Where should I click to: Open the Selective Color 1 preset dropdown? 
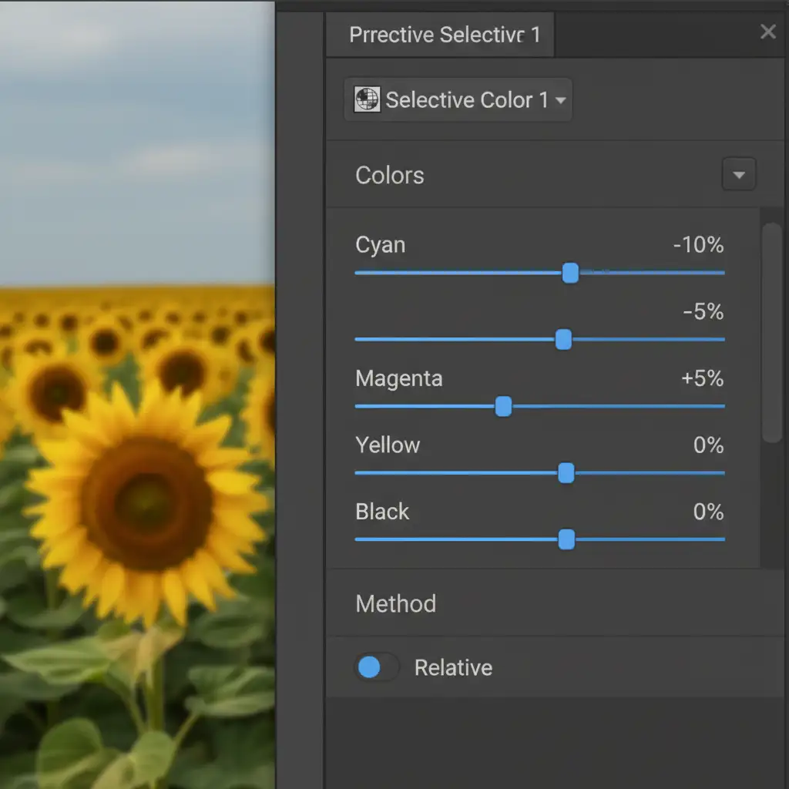coord(458,99)
